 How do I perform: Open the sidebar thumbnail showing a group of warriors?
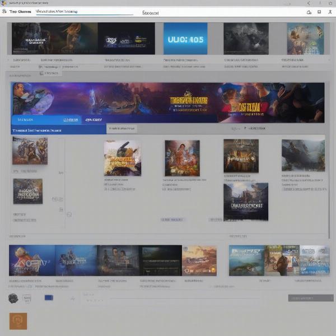coord(30,151)
